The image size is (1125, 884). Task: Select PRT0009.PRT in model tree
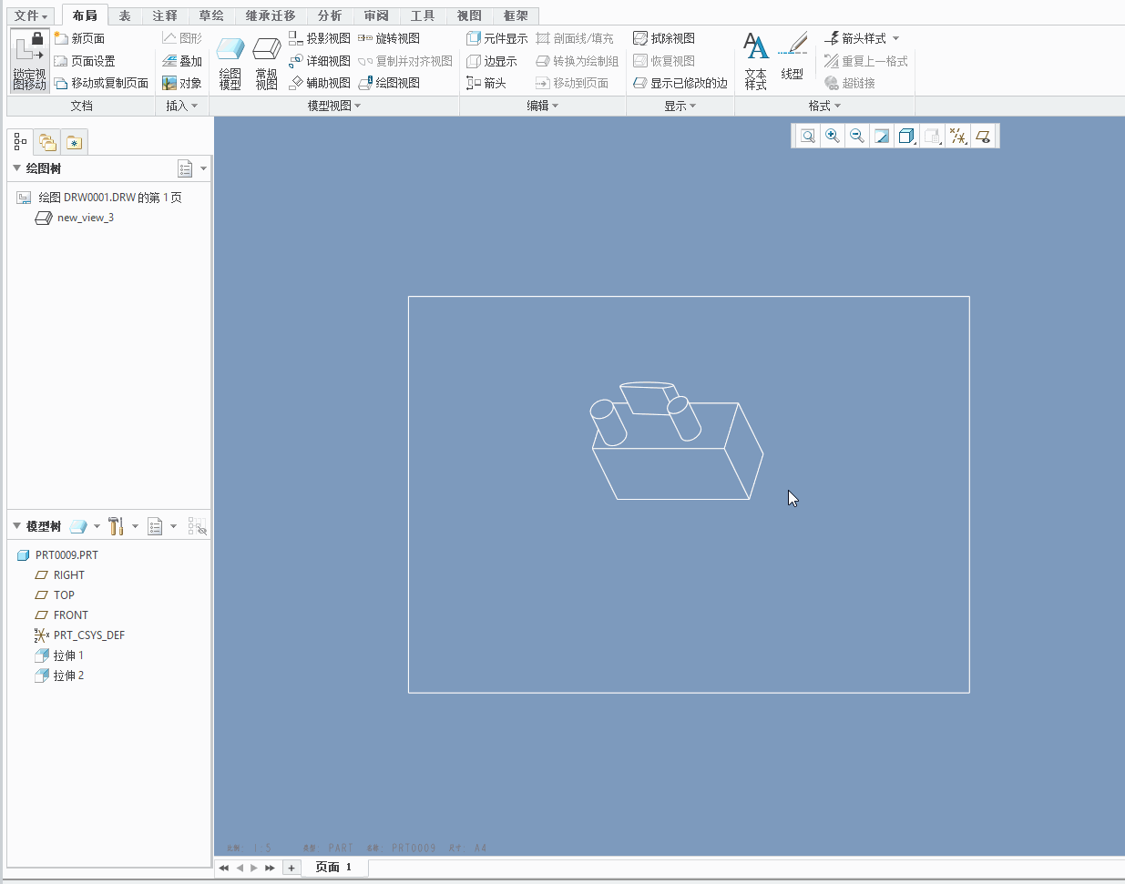click(x=57, y=555)
